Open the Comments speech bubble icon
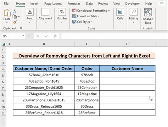168x127 pixels. click(x=162, y=4)
